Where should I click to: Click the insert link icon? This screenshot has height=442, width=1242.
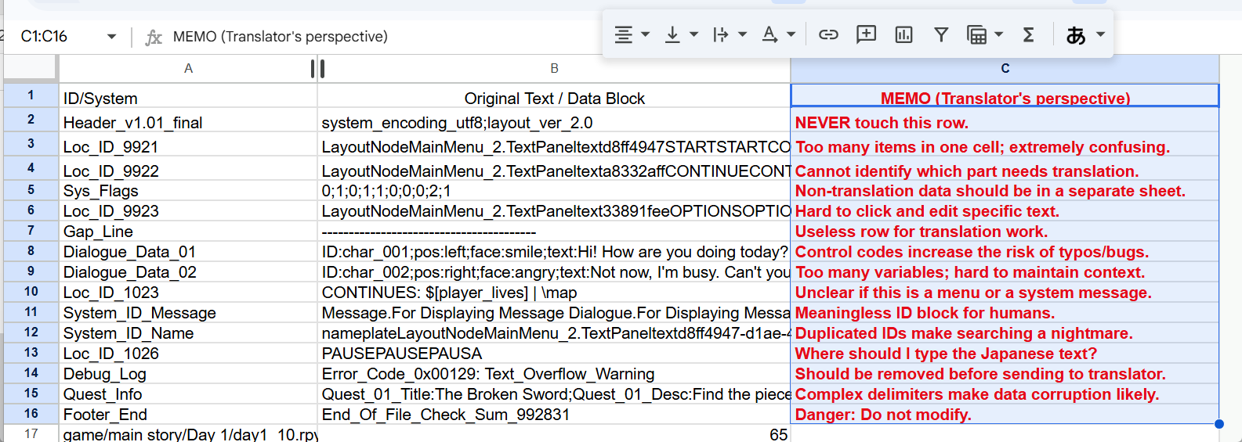(828, 34)
